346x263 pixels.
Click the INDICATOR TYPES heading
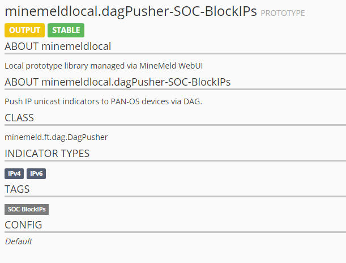47,154
